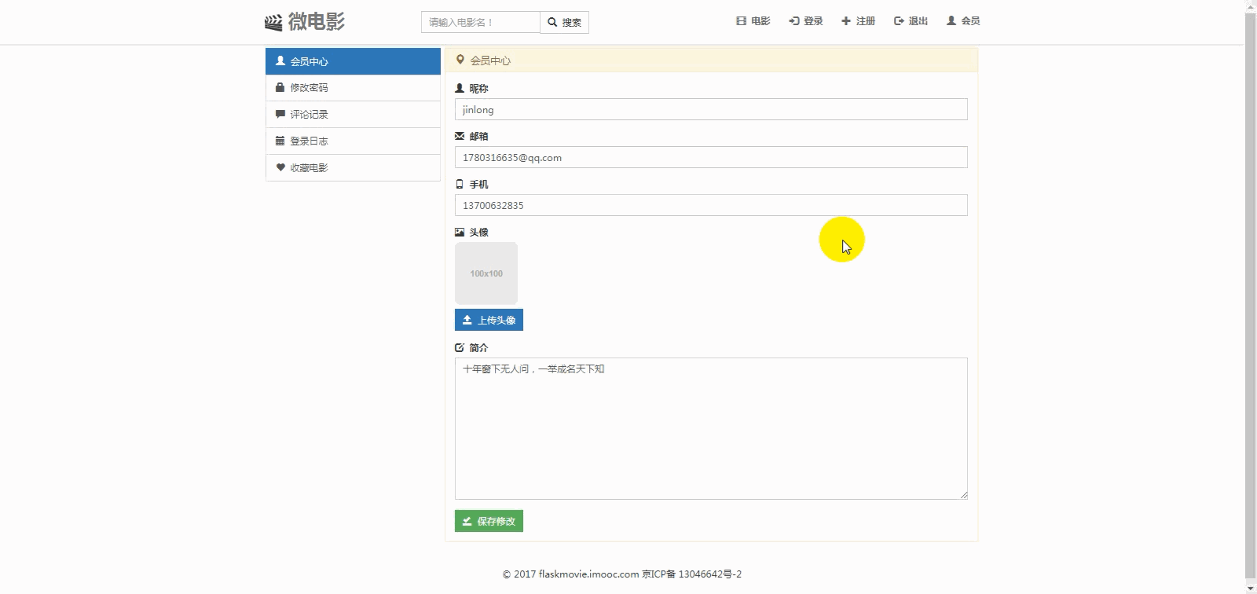Image resolution: width=1257 pixels, height=594 pixels.
Task: Open the 会员 member link
Action: pyautogui.click(x=963, y=21)
